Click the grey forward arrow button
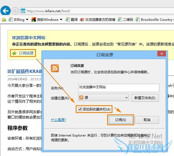 [x=15, y=11]
